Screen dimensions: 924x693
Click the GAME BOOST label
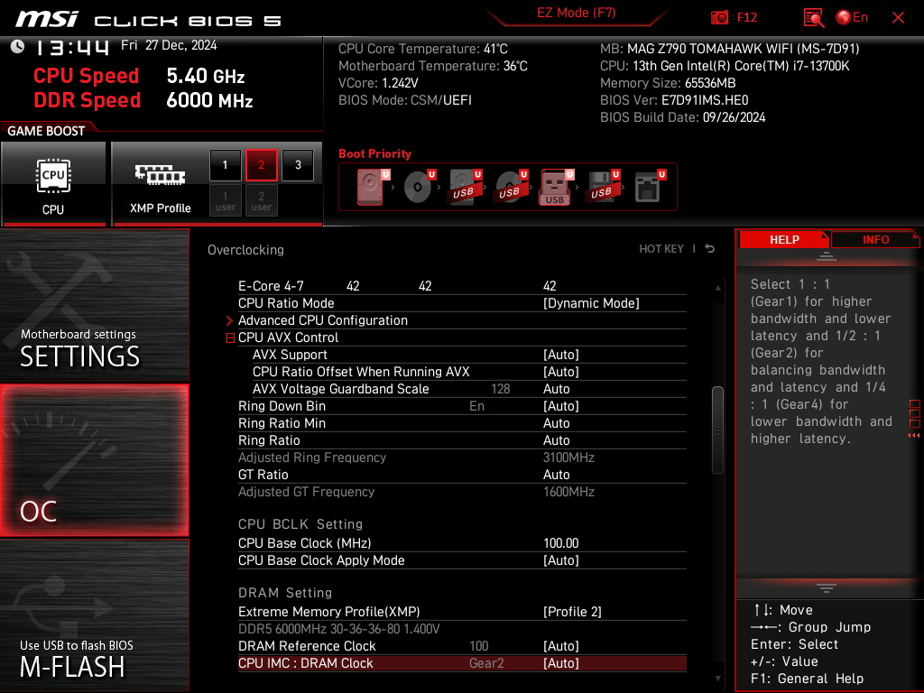[x=46, y=131]
